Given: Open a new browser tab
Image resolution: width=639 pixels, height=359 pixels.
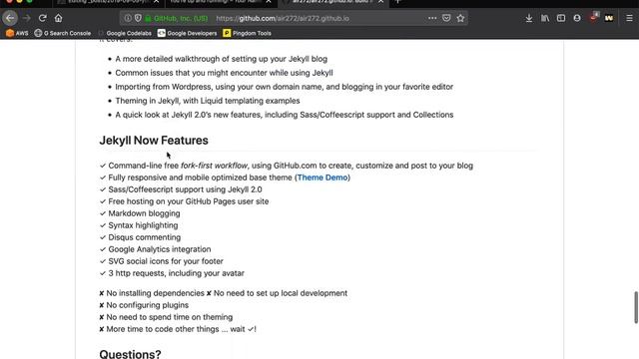Looking at the screenshot, I should [x=398, y=2].
